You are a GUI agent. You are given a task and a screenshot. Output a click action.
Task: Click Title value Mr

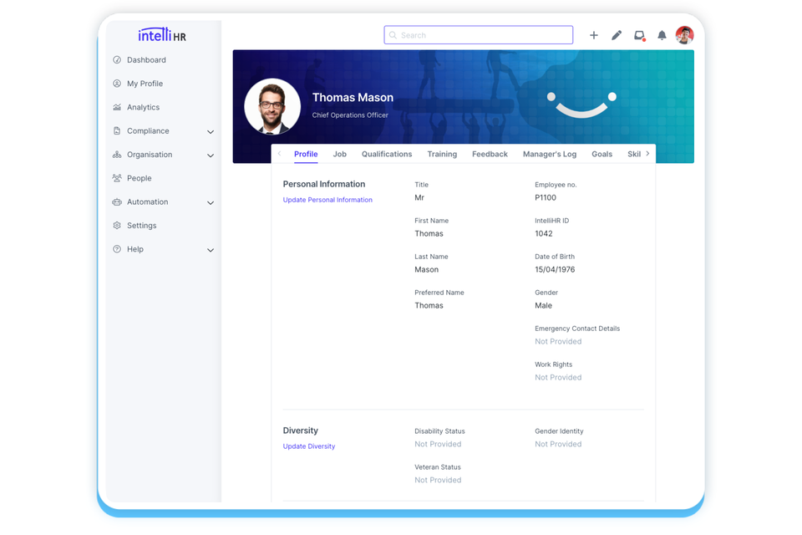(x=419, y=197)
